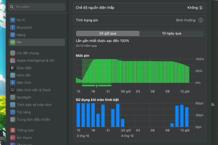
Task: Open Chế độ nguồn điện thấp dropdown
Action: click(195, 8)
